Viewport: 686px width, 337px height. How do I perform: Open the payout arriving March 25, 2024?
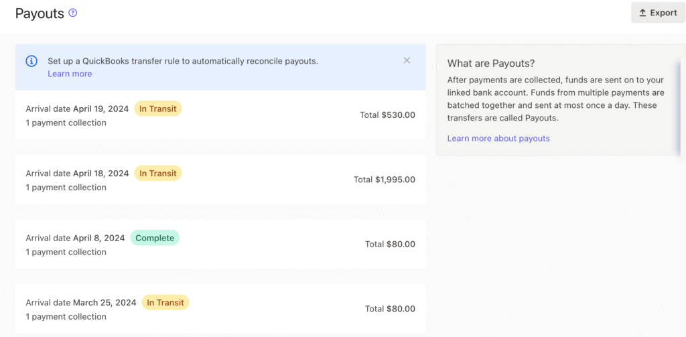220,309
